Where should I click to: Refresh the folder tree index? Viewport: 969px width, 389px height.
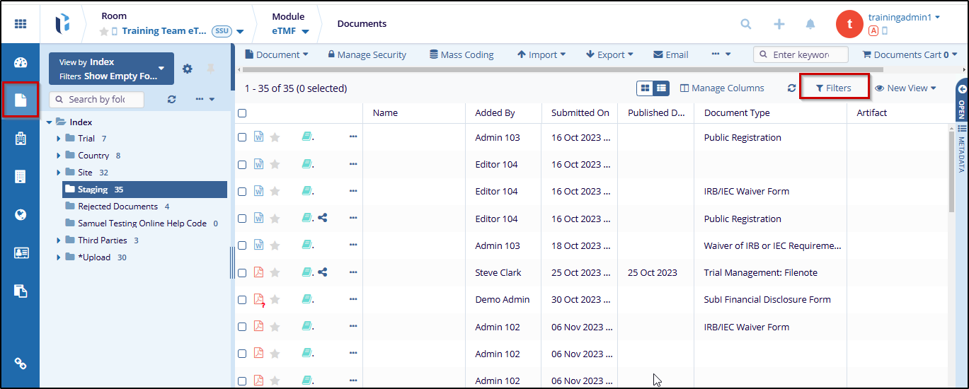tap(171, 100)
